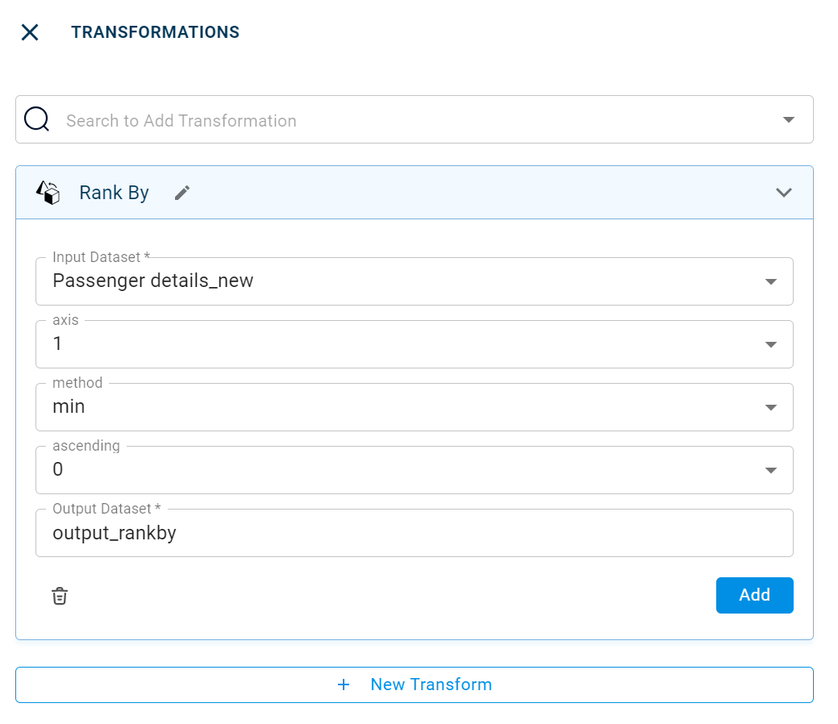Open the method dropdown arrow
This screenshot has height=724, width=838.
click(770, 407)
